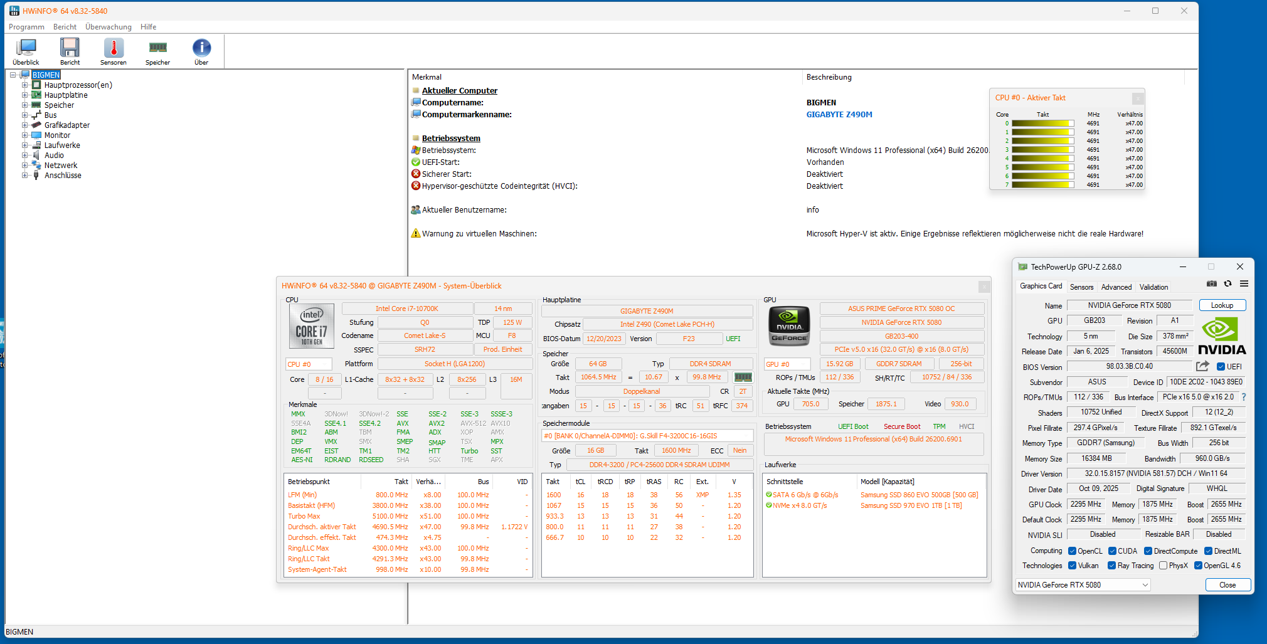Toggle the Vulkan checkbox
The image size is (1267, 644).
pos(1073,566)
